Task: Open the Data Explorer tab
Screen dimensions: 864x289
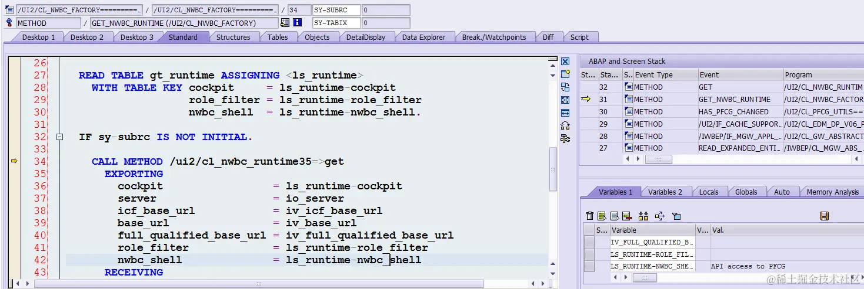Action: point(423,37)
